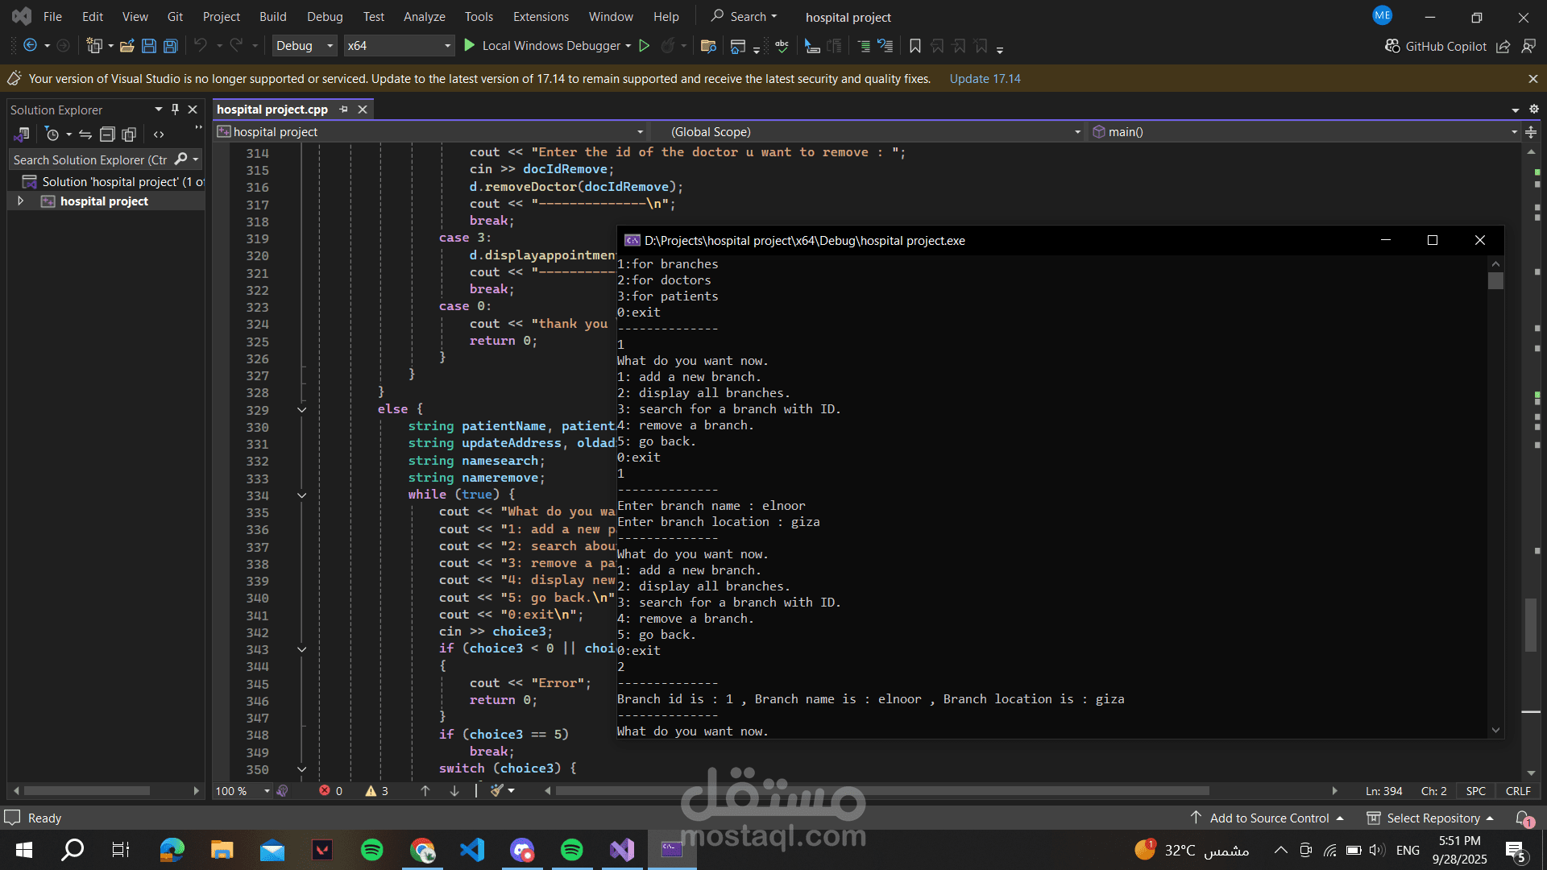
Task: Click the increase indent toolbar icon
Action: 863,46
